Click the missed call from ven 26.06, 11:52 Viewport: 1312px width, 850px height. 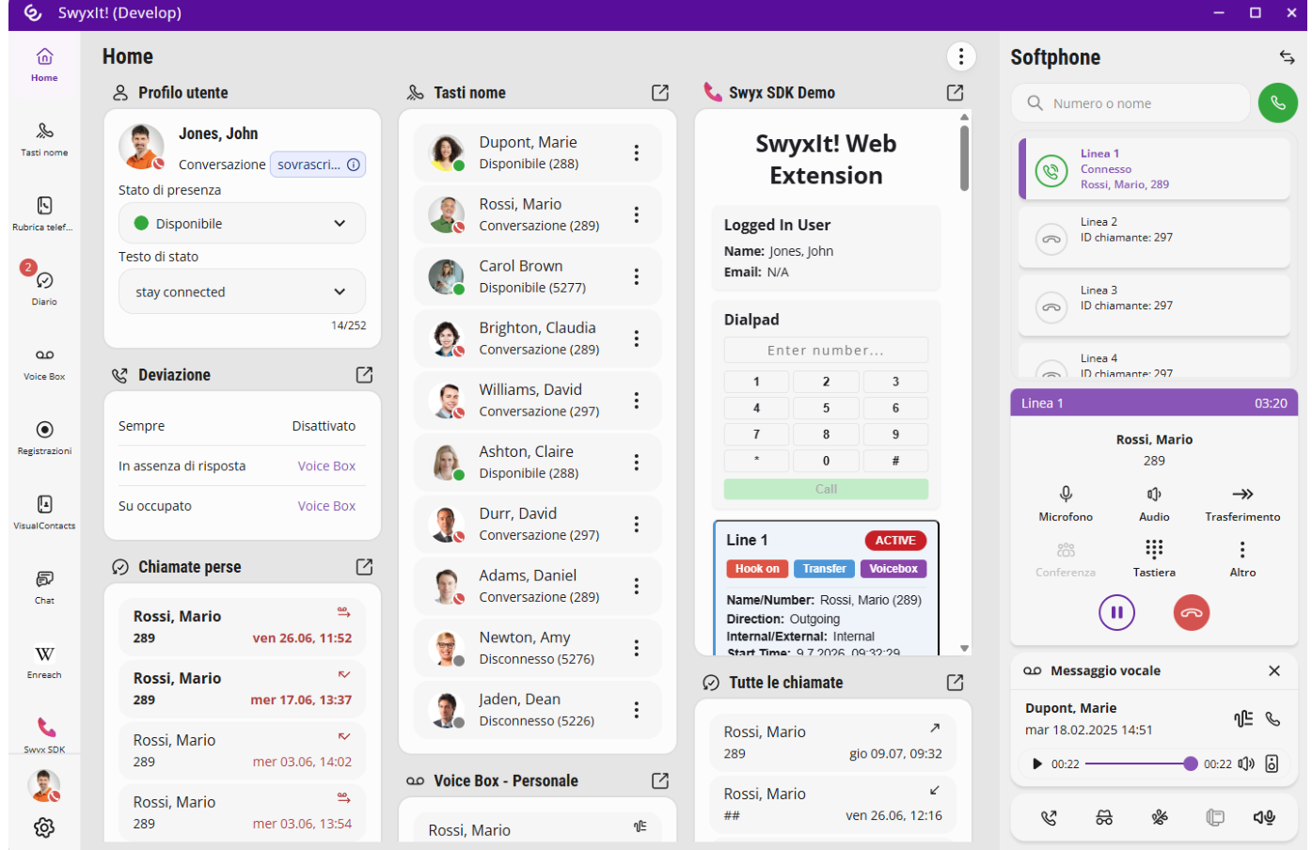click(x=242, y=627)
